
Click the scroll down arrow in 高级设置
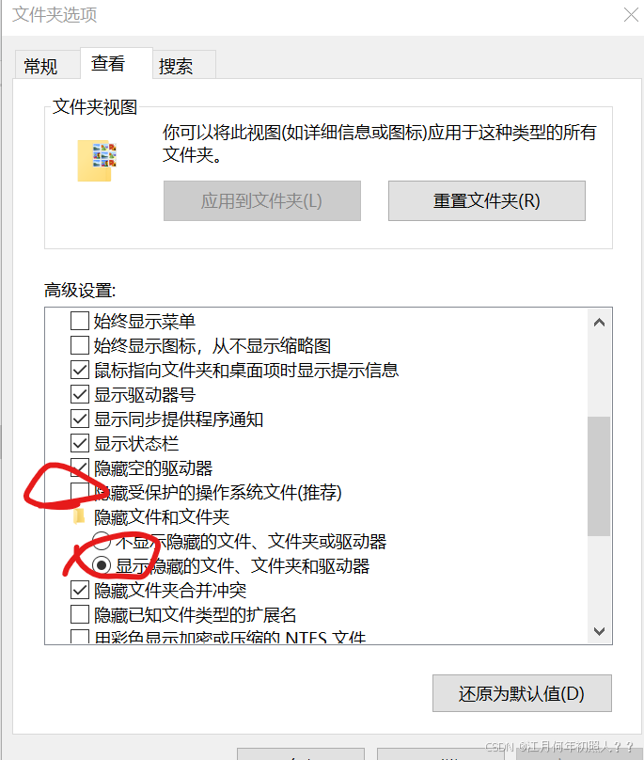[600, 631]
